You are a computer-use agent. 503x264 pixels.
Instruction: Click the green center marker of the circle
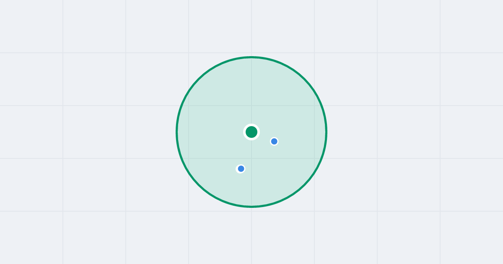pos(251,132)
